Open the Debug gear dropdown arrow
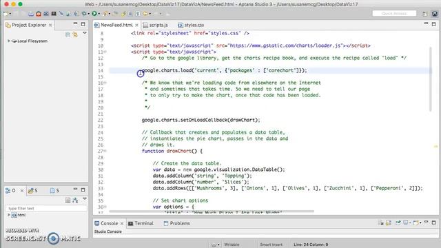 (x=88, y=14)
